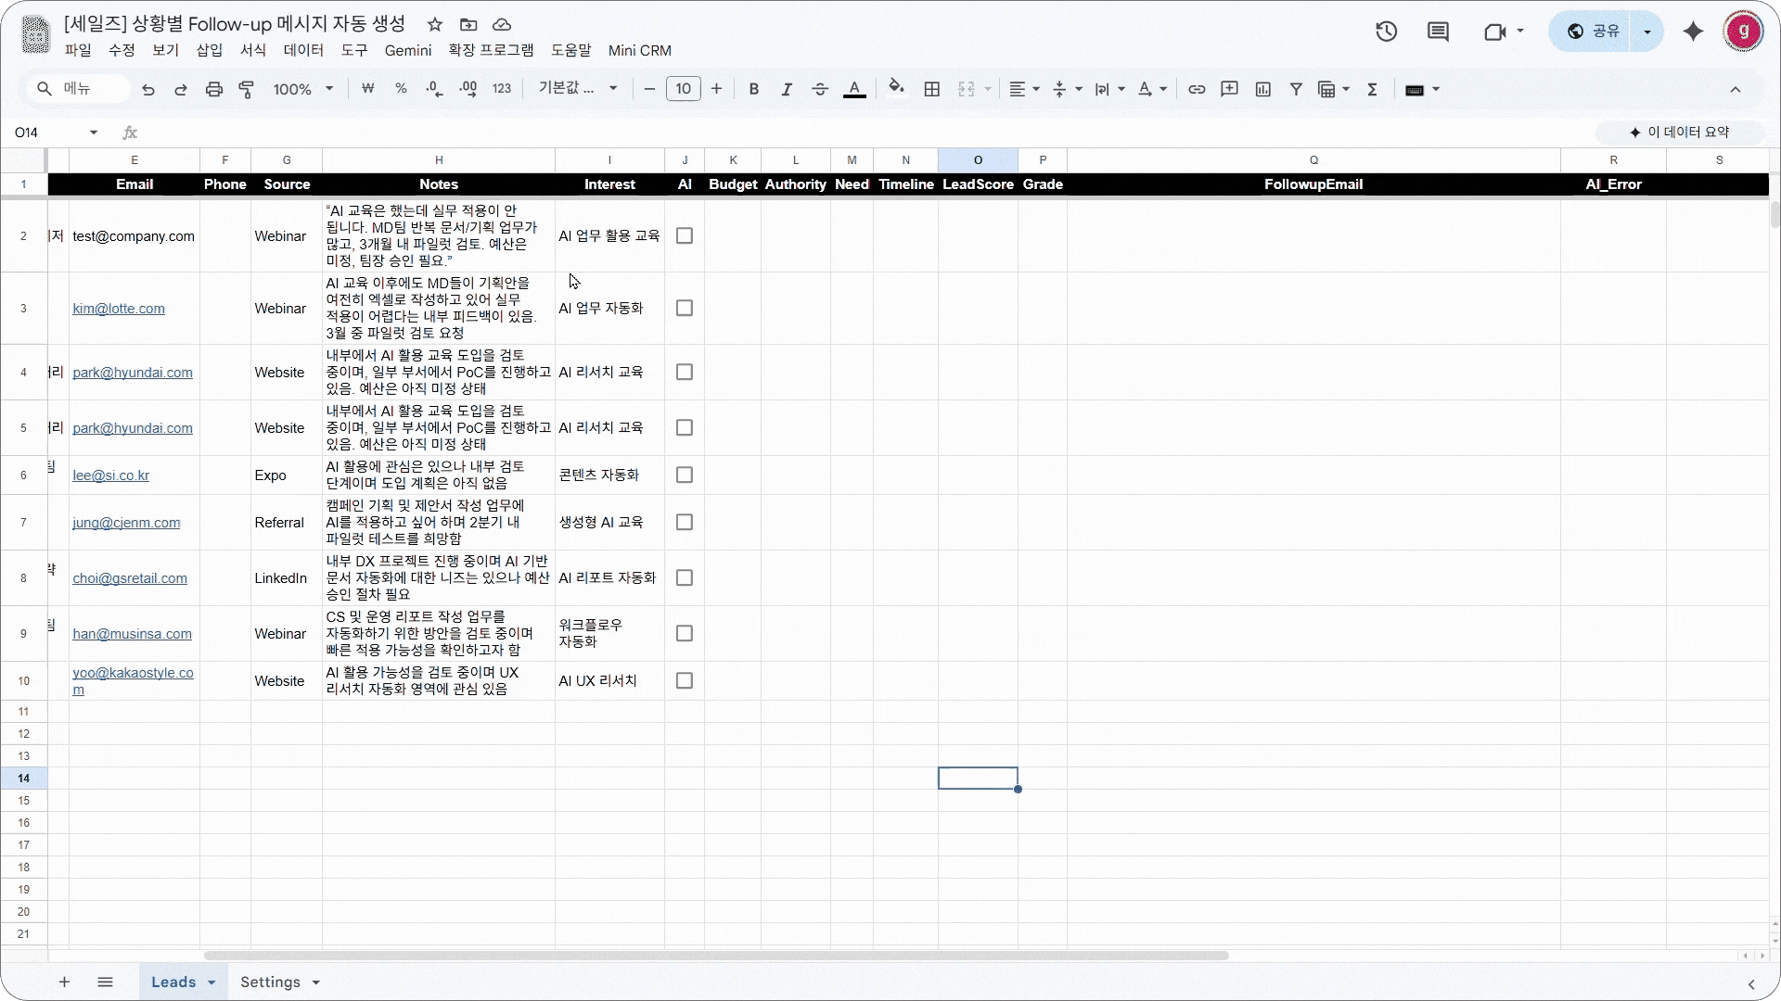Image resolution: width=1781 pixels, height=1001 pixels.
Task: Click the text color icon with underline swatch
Action: click(854, 89)
